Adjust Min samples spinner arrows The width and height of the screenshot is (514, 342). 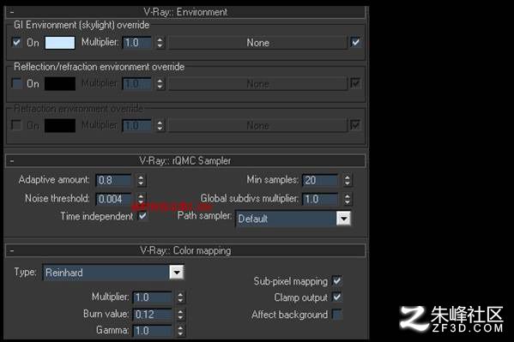point(348,180)
